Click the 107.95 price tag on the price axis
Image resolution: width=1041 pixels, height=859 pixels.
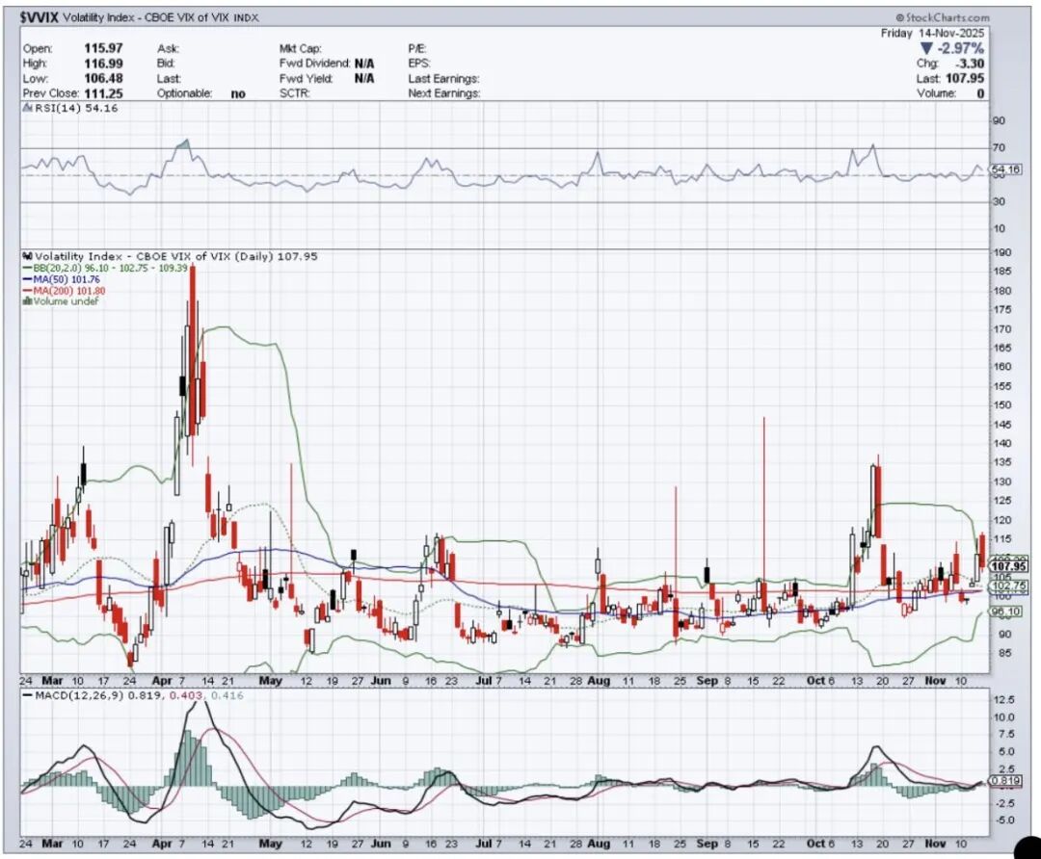point(1008,566)
